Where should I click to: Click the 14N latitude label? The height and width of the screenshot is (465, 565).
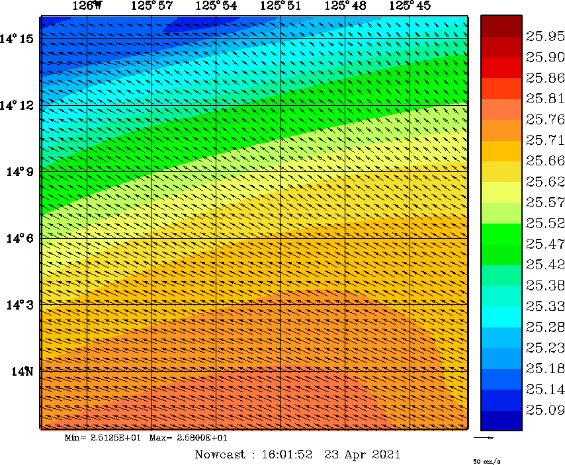pos(22,371)
